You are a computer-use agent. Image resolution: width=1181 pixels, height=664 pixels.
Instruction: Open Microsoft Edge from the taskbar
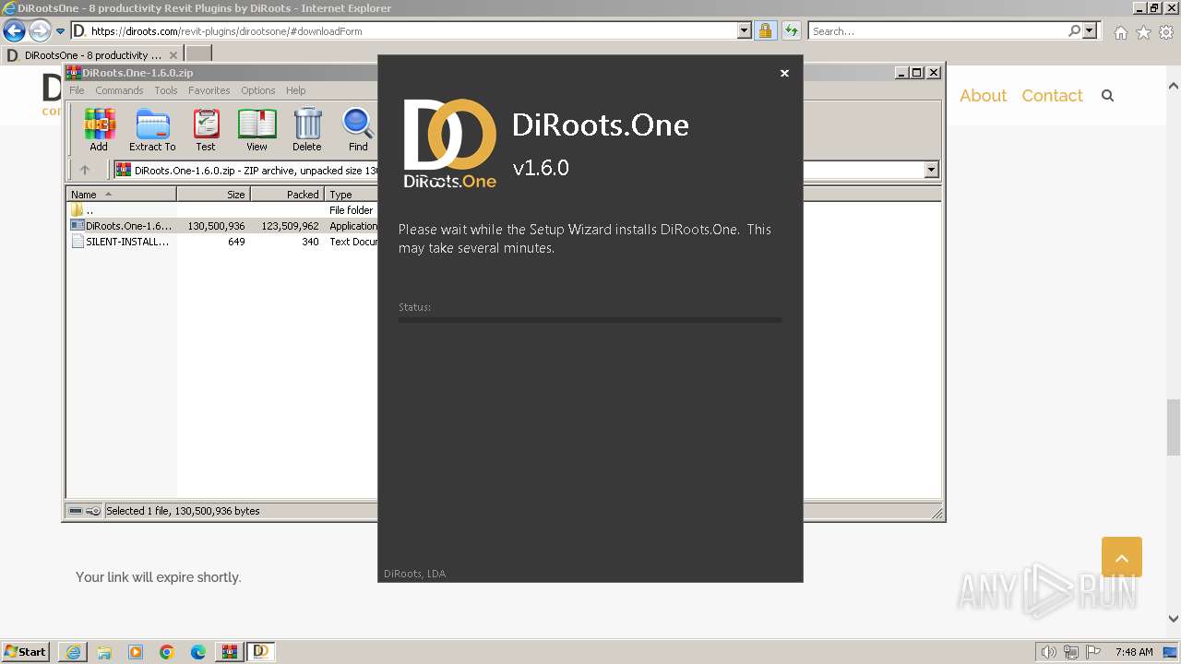click(198, 652)
